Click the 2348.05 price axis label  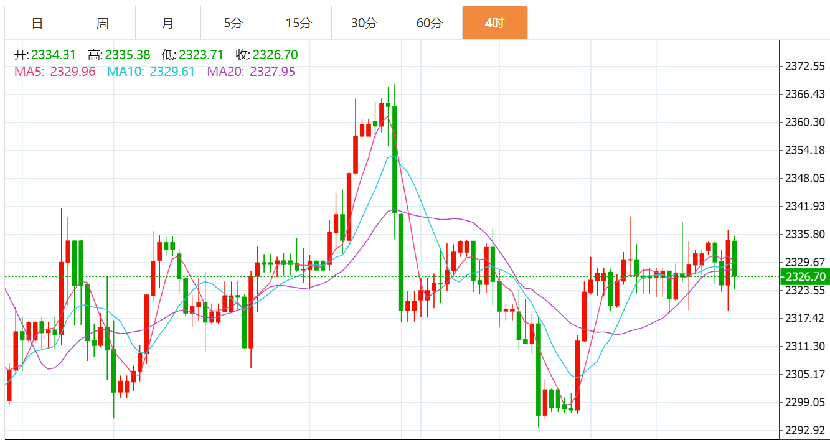click(805, 179)
